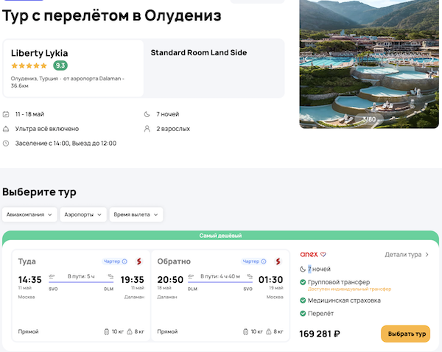Click the 8 kg hand luggage icon for return flight
Screen dimensions: 442x352
(270, 332)
